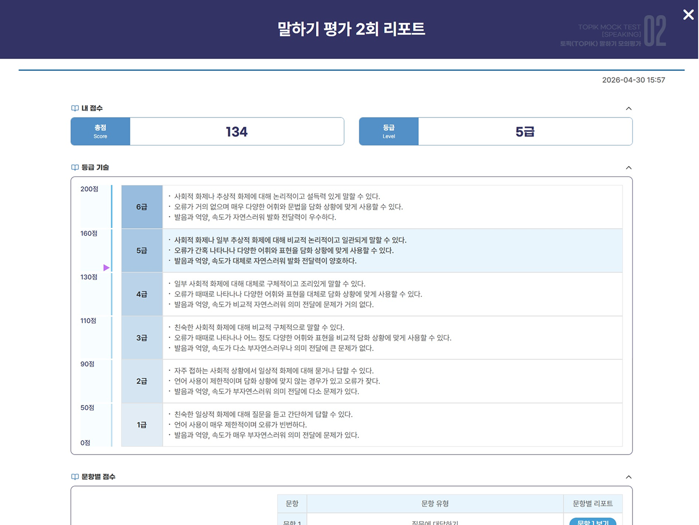
Task: Select the 등급 Level label box
Action: pyautogui.click(x=389, y=131)
